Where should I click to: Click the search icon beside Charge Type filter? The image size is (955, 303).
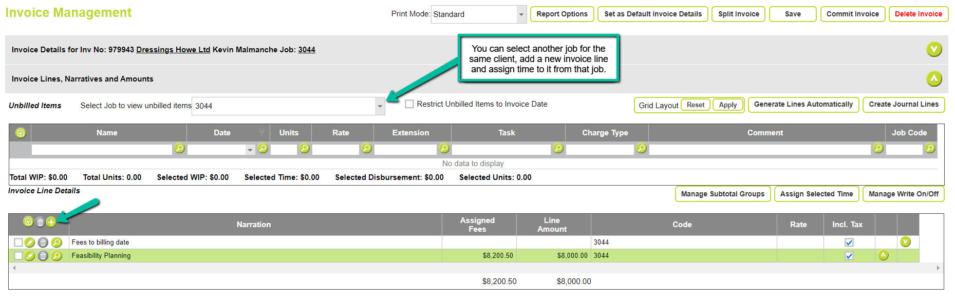coord(641,148)
